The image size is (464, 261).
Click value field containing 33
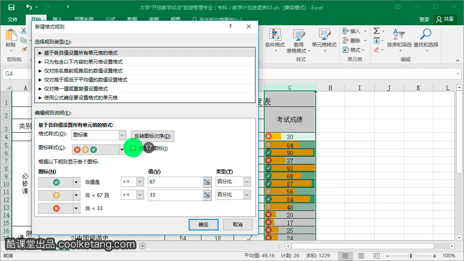point(175,195)
